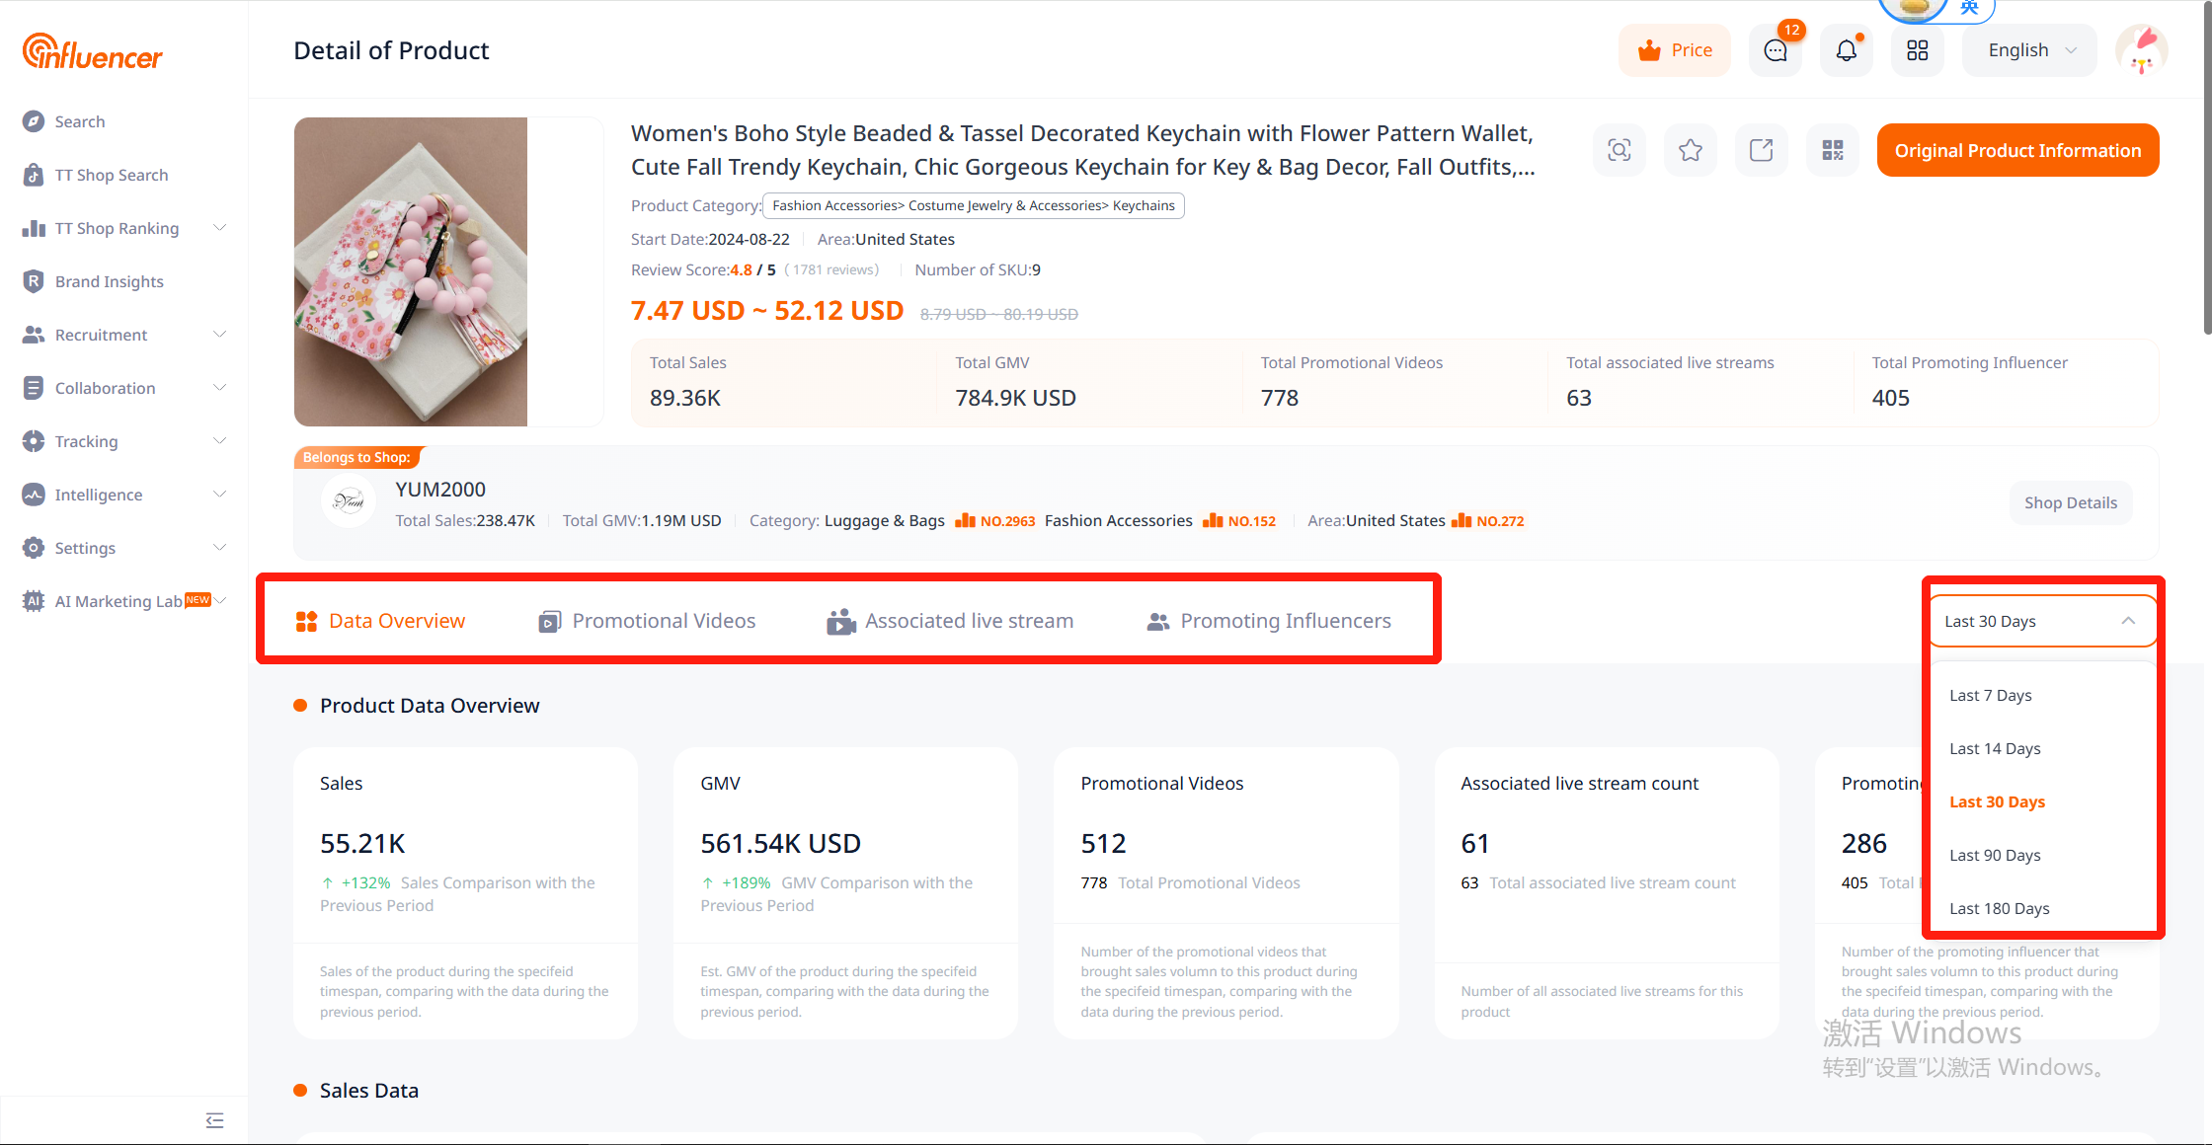Open the messages chat icon
This screenshot has height=1145, width=2212.
click(x=1776, y=50)
